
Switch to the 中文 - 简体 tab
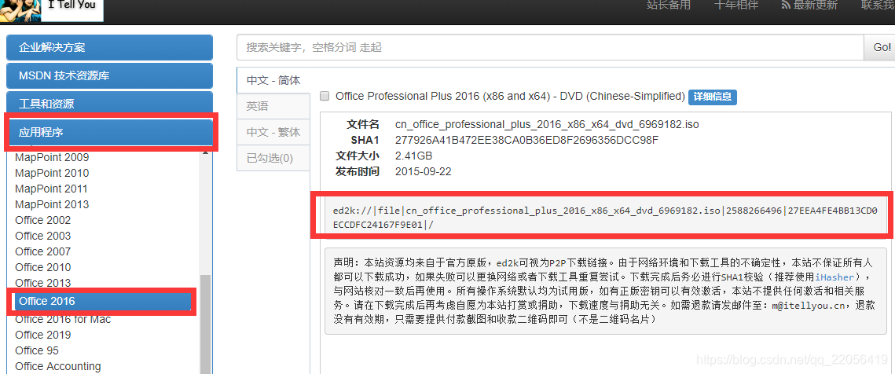pos(273,80)
